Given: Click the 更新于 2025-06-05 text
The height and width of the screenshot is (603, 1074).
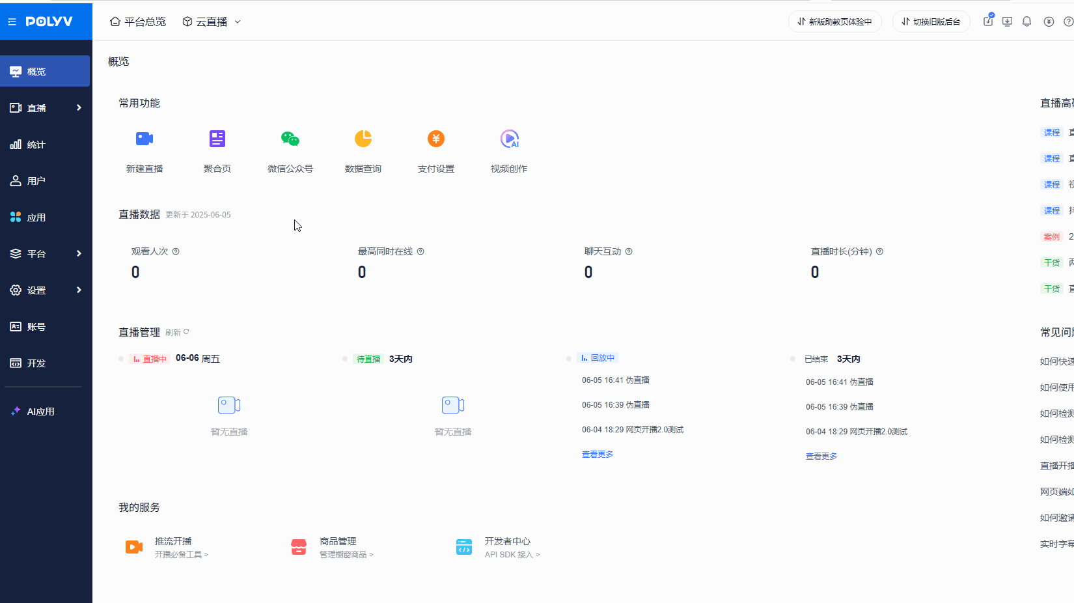Looking at the screenshot, I should (x=198, y=215).
